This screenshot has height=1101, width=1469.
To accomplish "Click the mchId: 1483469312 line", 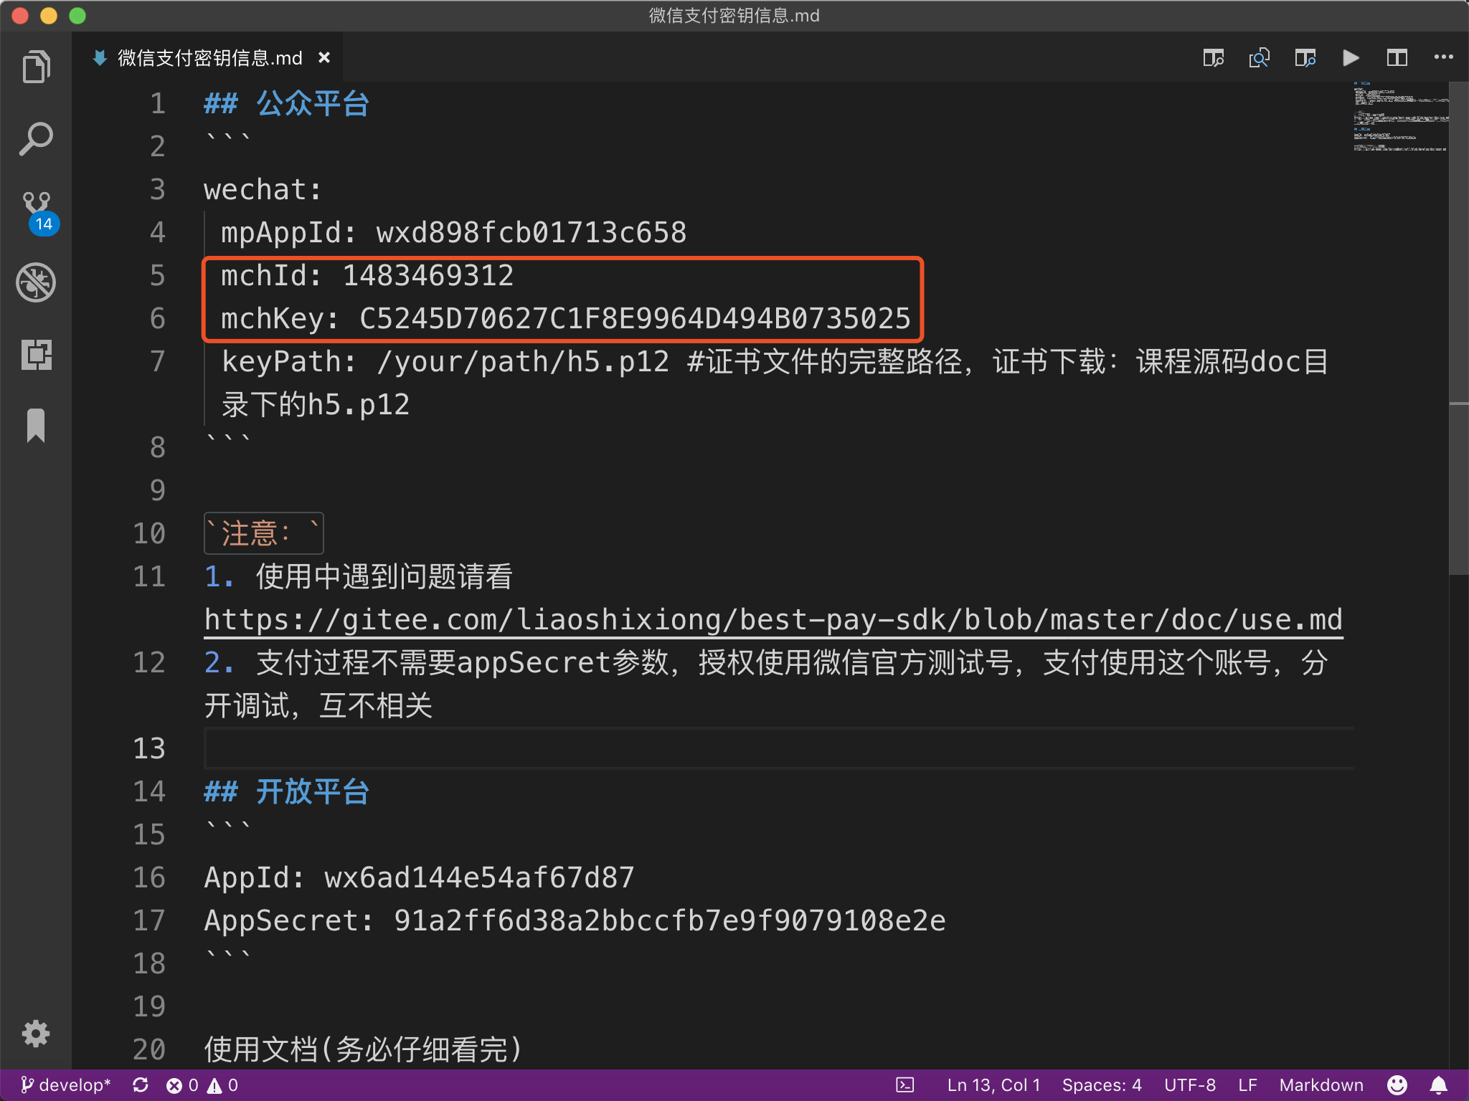I will point(367,276).
